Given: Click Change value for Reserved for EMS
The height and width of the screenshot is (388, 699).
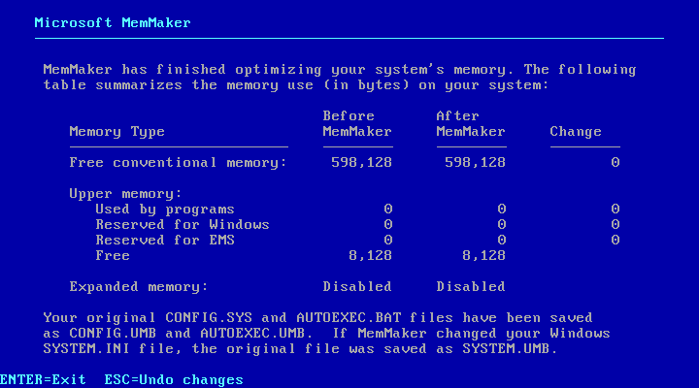Looking at the screenshot, I should tap(616, 241).
